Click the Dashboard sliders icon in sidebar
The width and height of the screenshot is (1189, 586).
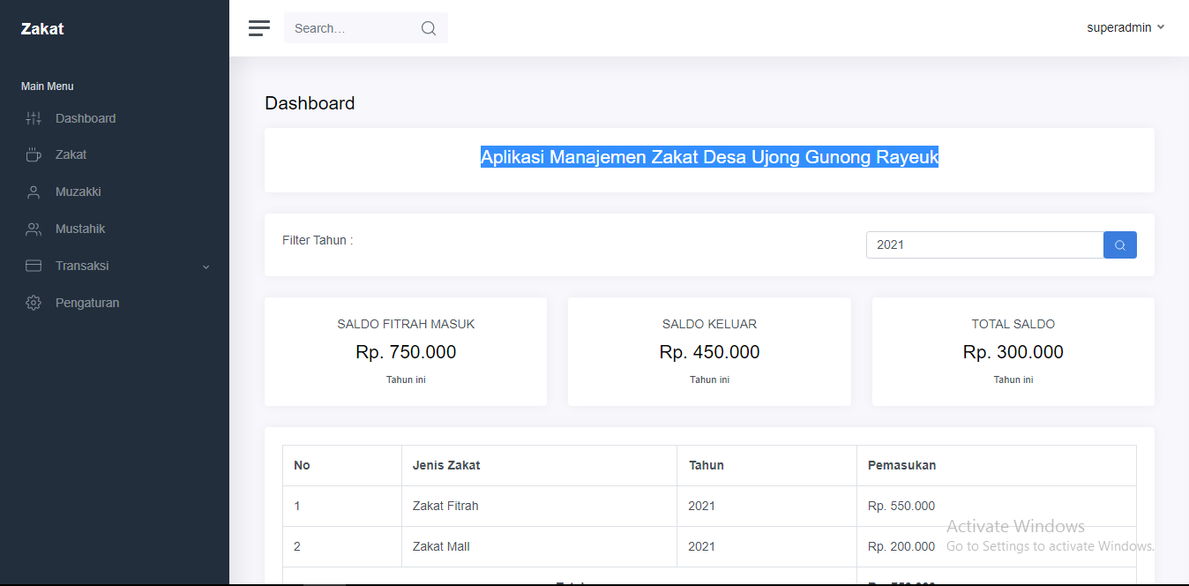(34, 118)
